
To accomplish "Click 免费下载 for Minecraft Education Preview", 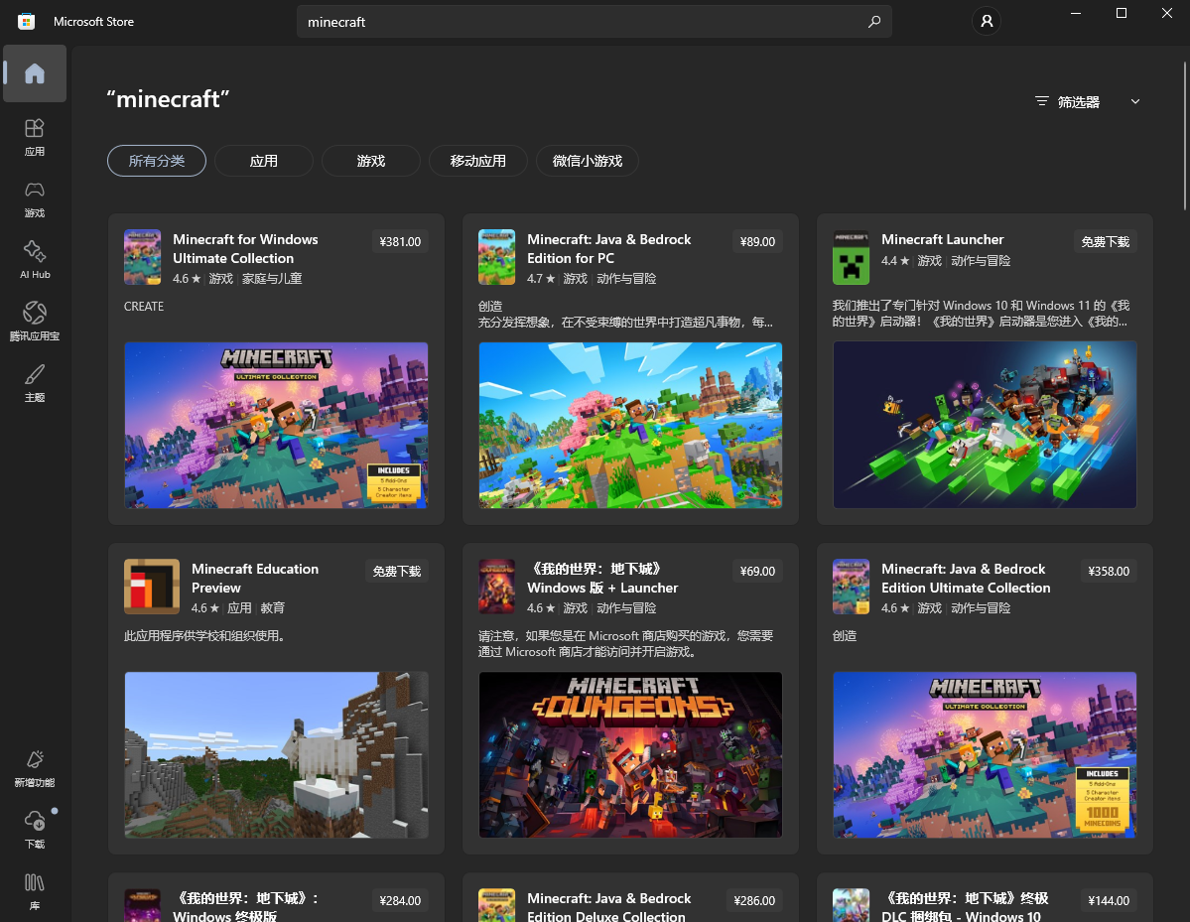I will point(396,571).
